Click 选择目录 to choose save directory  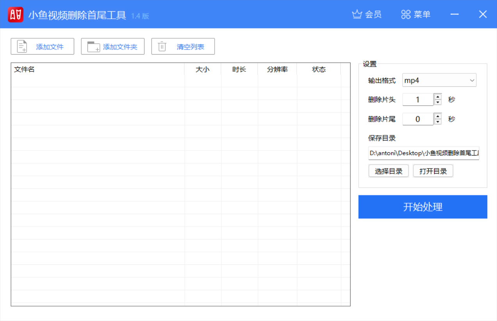point(388,170)
